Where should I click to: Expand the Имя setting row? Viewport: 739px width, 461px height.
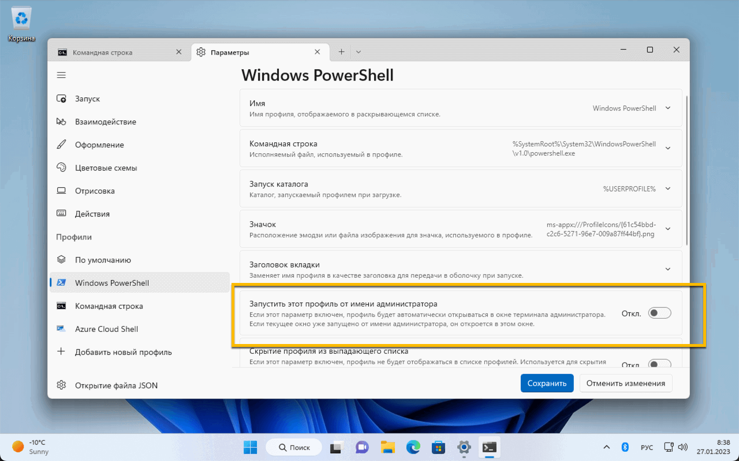click(x=461, y=108)
